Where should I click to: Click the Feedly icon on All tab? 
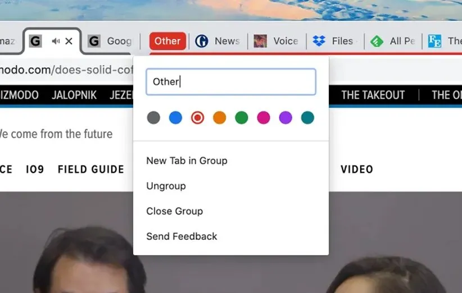coord(377,41)
